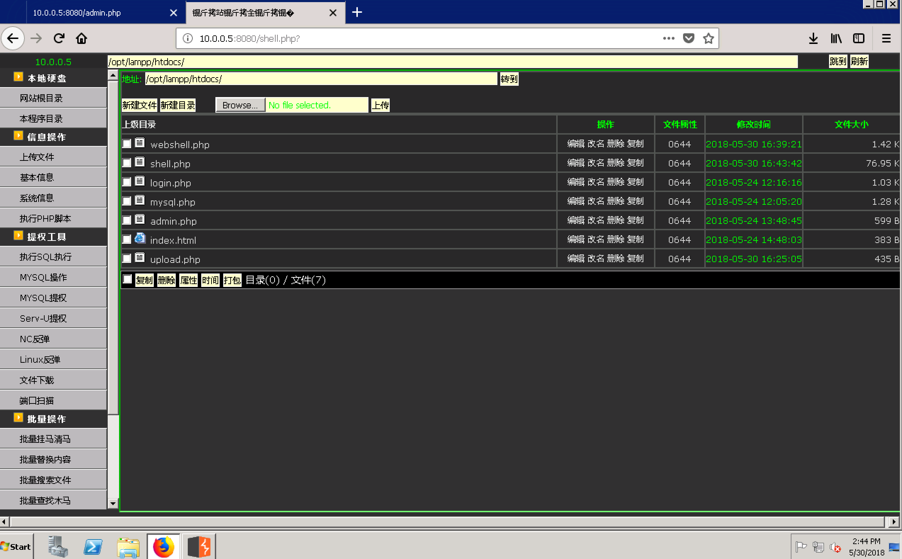This screenshot has width=902, height=559.
Task: Save page to Pocket icon
Action: point(688,39)
